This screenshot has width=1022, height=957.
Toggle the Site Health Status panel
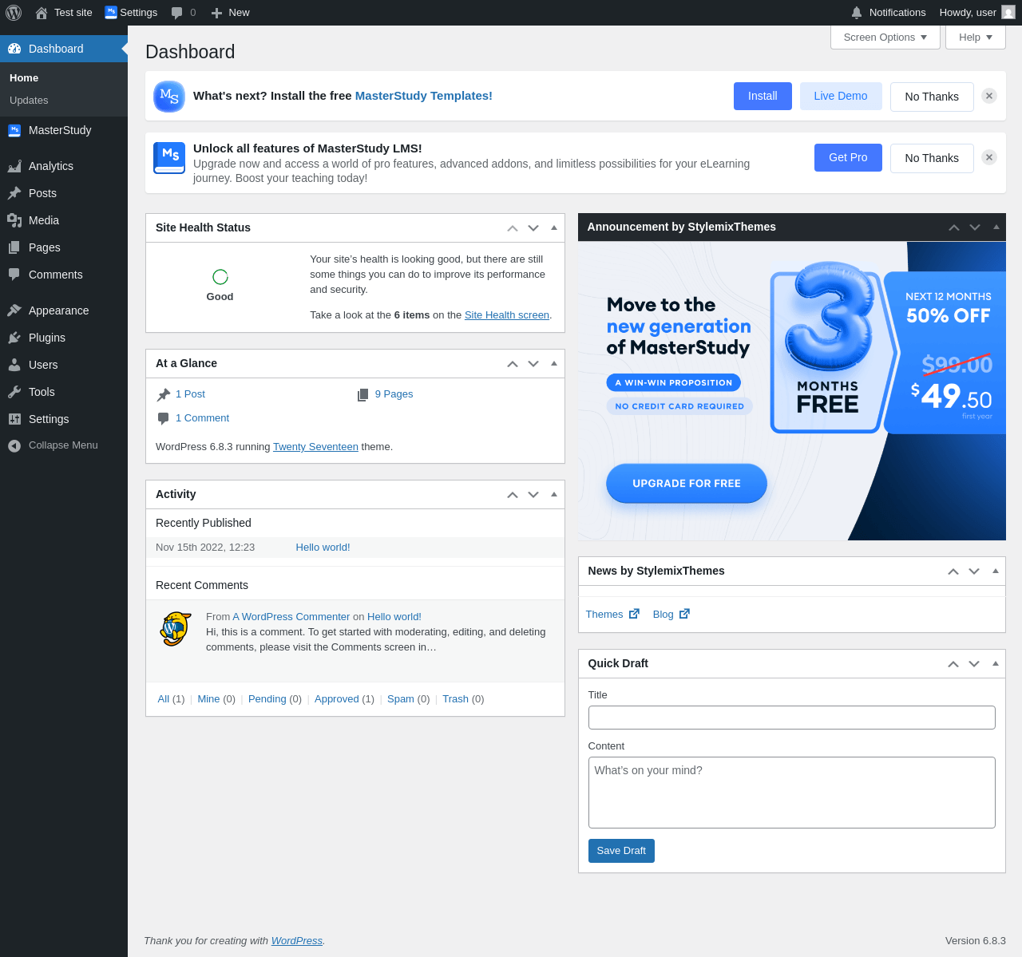click(x=554, y=227)
